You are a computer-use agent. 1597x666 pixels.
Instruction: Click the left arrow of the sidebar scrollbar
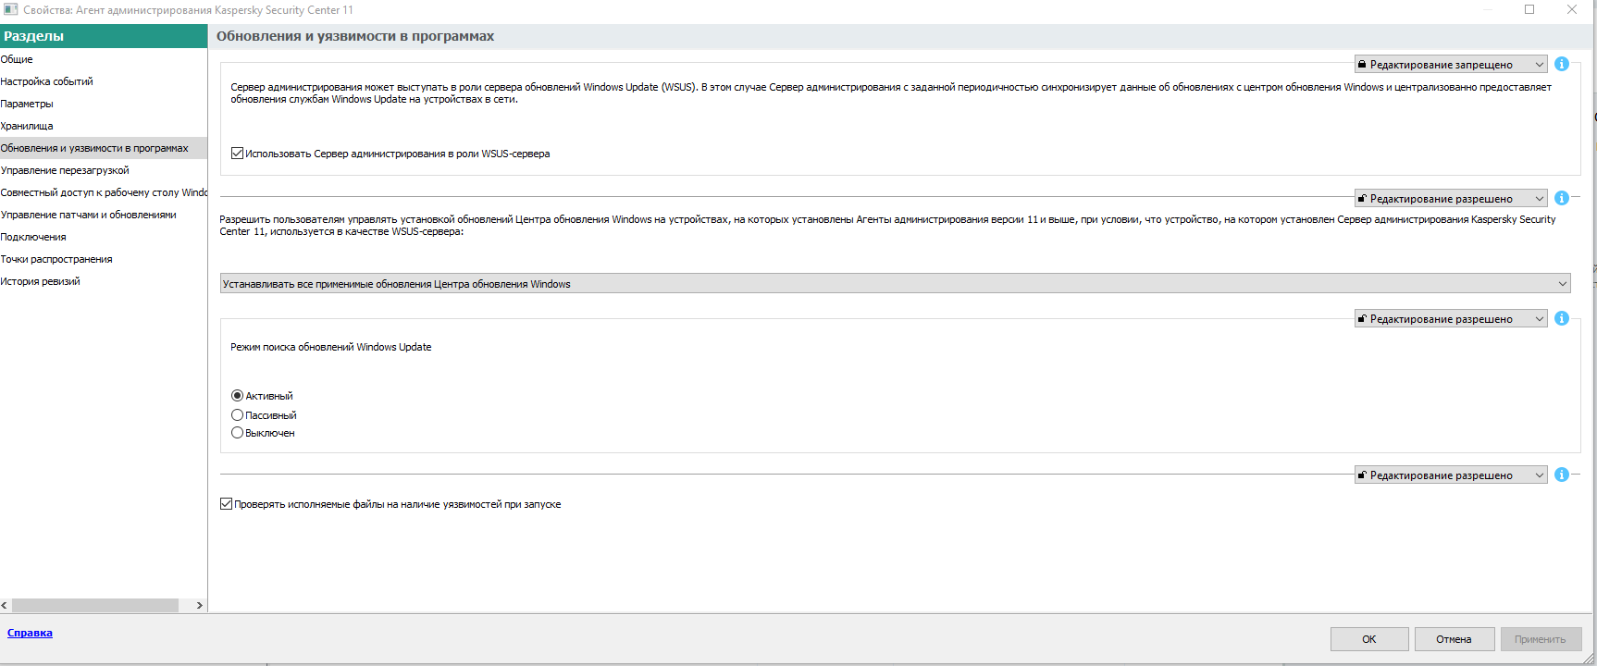[5, 605]
